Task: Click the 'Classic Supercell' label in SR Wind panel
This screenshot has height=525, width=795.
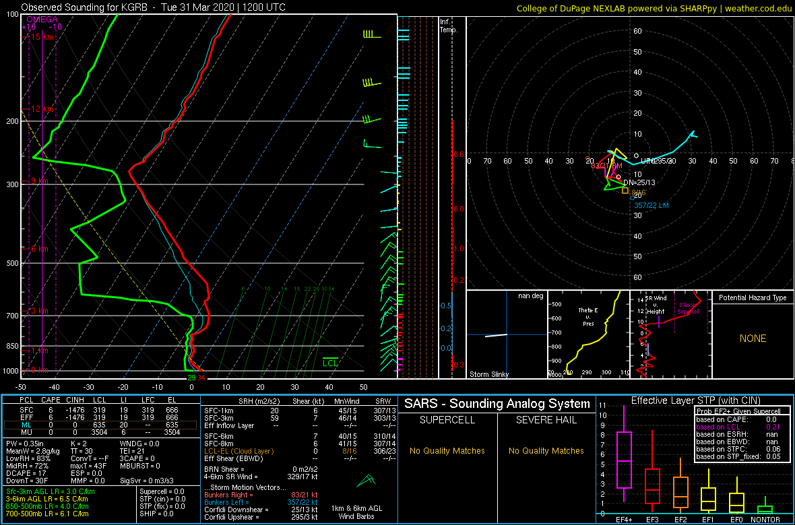Action: tap(687, 308)
